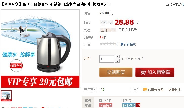Increase quantity with the up arrow
The width and height of the screenshot is (184, 108).
click(117, 57)
